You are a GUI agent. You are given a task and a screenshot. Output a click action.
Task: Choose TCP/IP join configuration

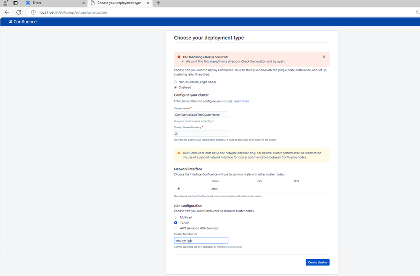175,223
